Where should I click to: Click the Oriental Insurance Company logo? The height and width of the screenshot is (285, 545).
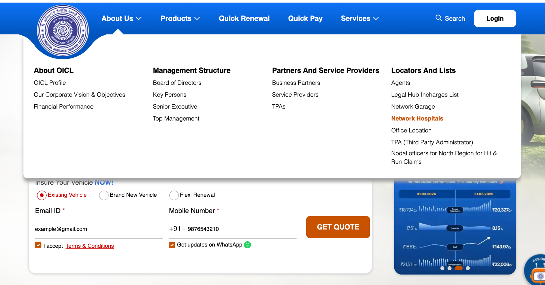point(63,31)
